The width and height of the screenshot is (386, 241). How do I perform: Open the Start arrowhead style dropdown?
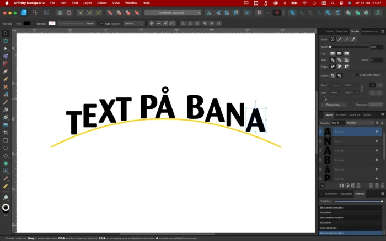click(x=336, y=85)
